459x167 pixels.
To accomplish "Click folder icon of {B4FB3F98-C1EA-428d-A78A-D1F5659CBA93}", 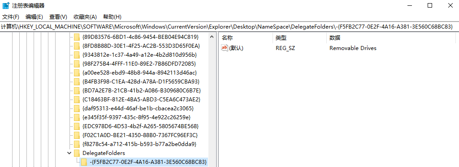I will tap(77, 82).
